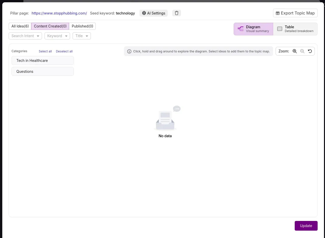Reset the diagram zoom with the rotate icon

pos(310,51)
